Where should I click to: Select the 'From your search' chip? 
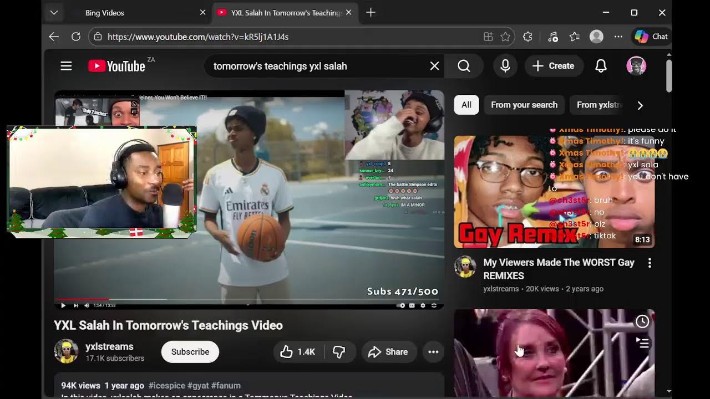coord(524,105)
